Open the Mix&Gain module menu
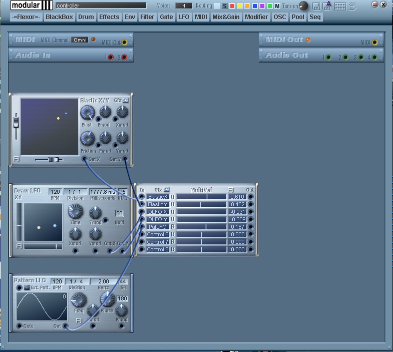The image size is (393, 352). [226, 17]
